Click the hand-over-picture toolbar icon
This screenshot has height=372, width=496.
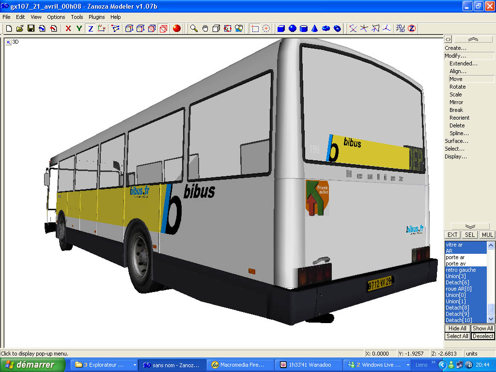239,29
